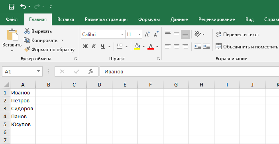Apply yellow fill color bucket
The height and width of the screenshot is (144, 279).
click(137, 46)
